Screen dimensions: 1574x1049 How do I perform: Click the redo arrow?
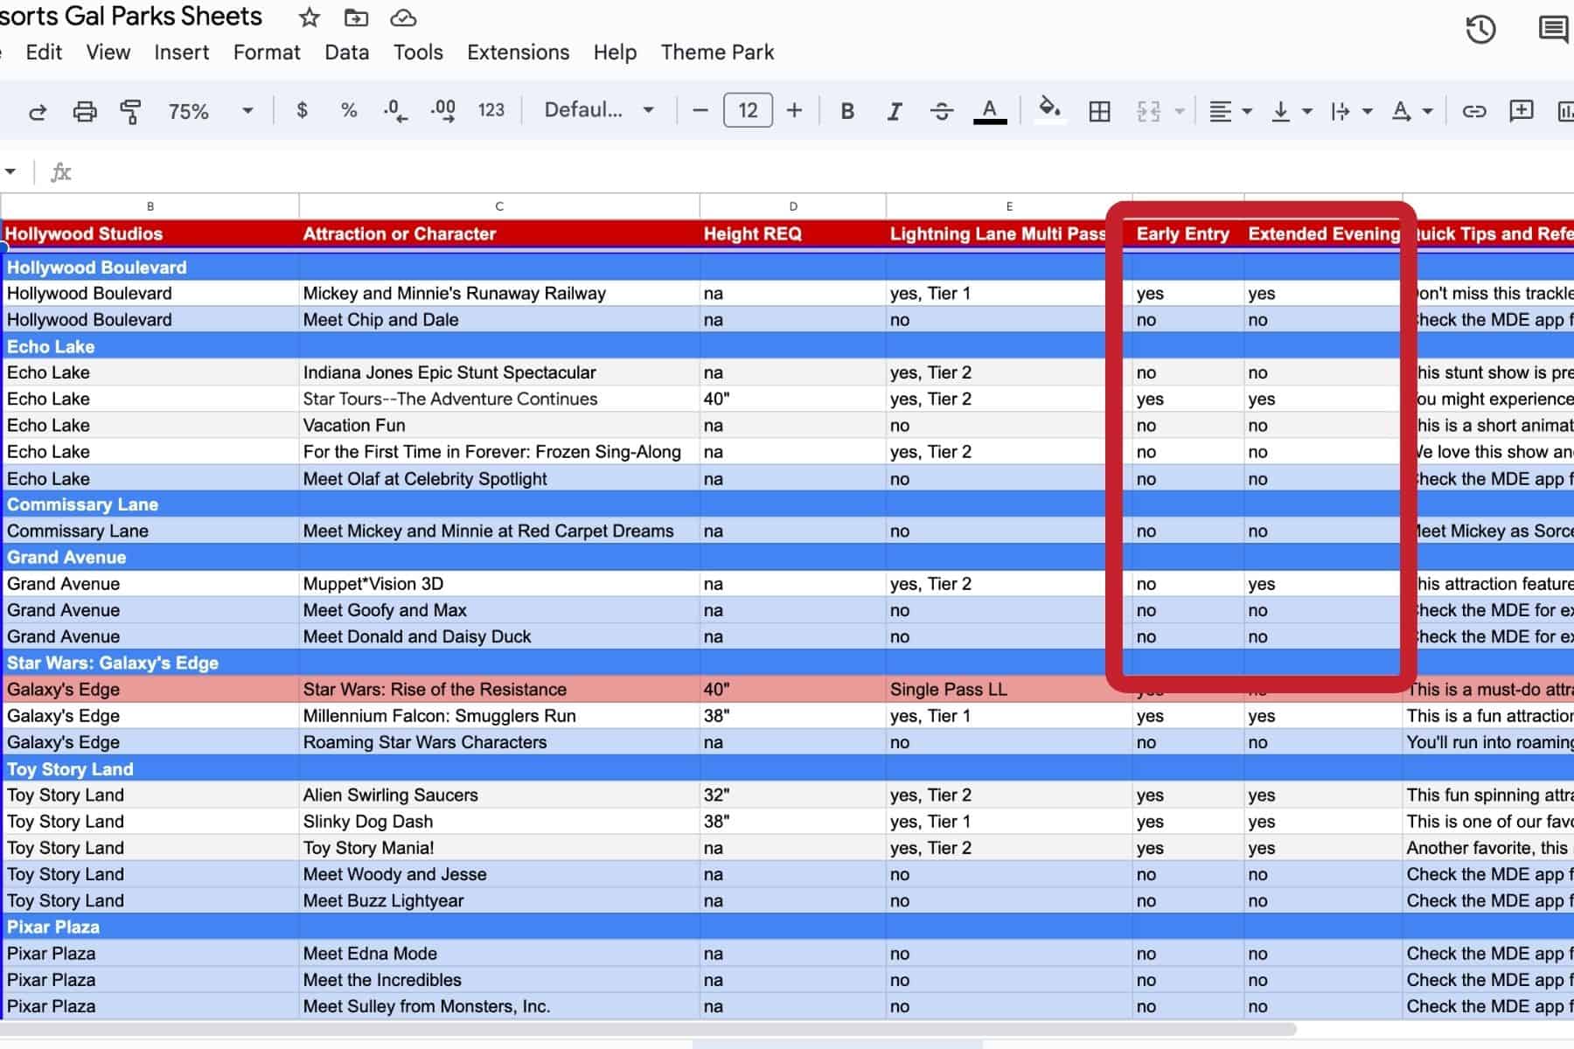pos(38,111)
